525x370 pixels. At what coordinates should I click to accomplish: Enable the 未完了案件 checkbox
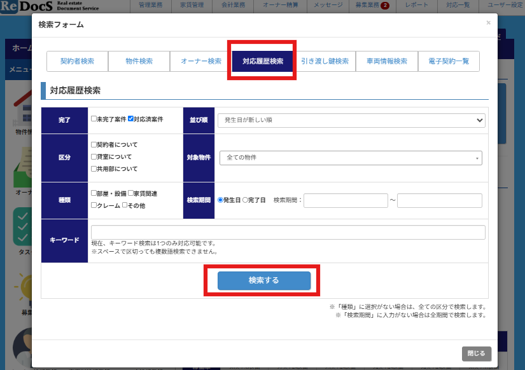point(94,119)
